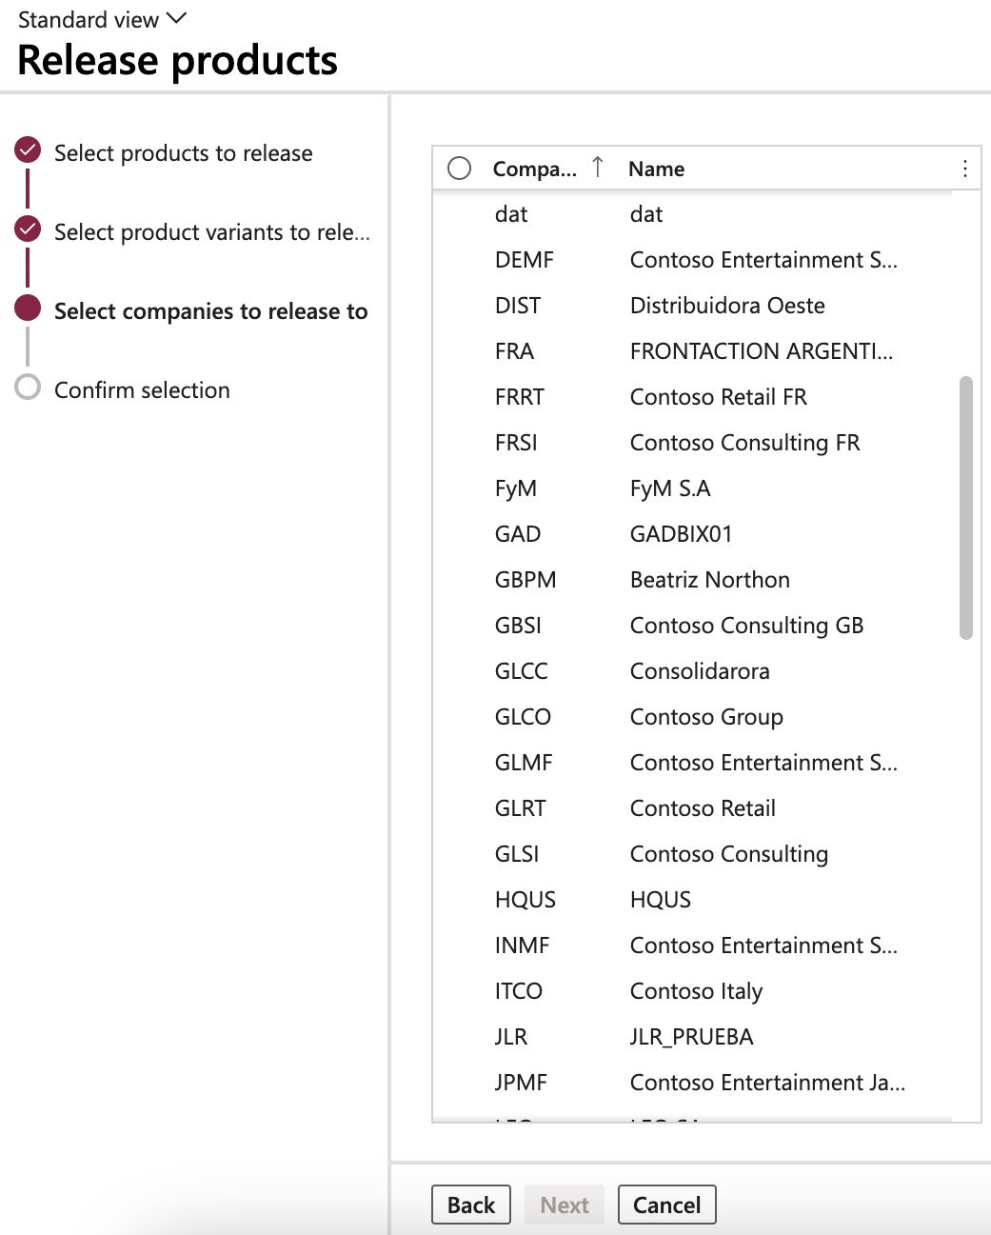Click the current Select companies step circle

click(29, 309)
